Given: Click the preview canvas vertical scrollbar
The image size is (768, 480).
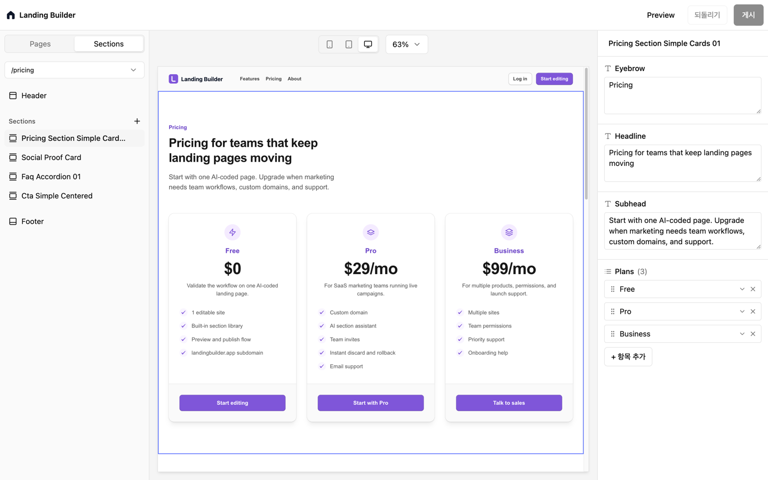Looking at the screenshot, I should coord(587,134).
